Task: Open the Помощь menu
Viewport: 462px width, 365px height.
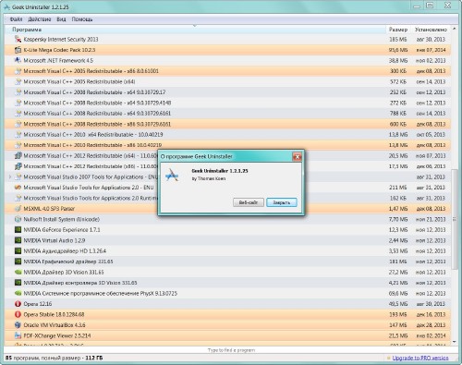Action: tap(82, 19)
